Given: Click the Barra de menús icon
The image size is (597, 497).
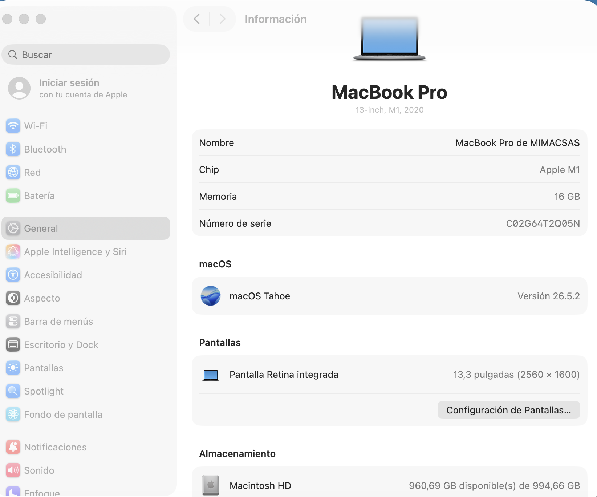Looking at the screenshot, I should (13, 322).
